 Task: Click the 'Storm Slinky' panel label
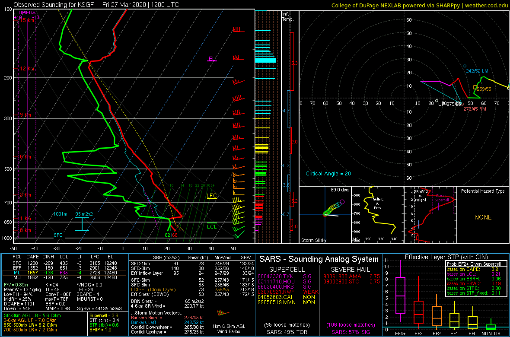click(313, 240)
